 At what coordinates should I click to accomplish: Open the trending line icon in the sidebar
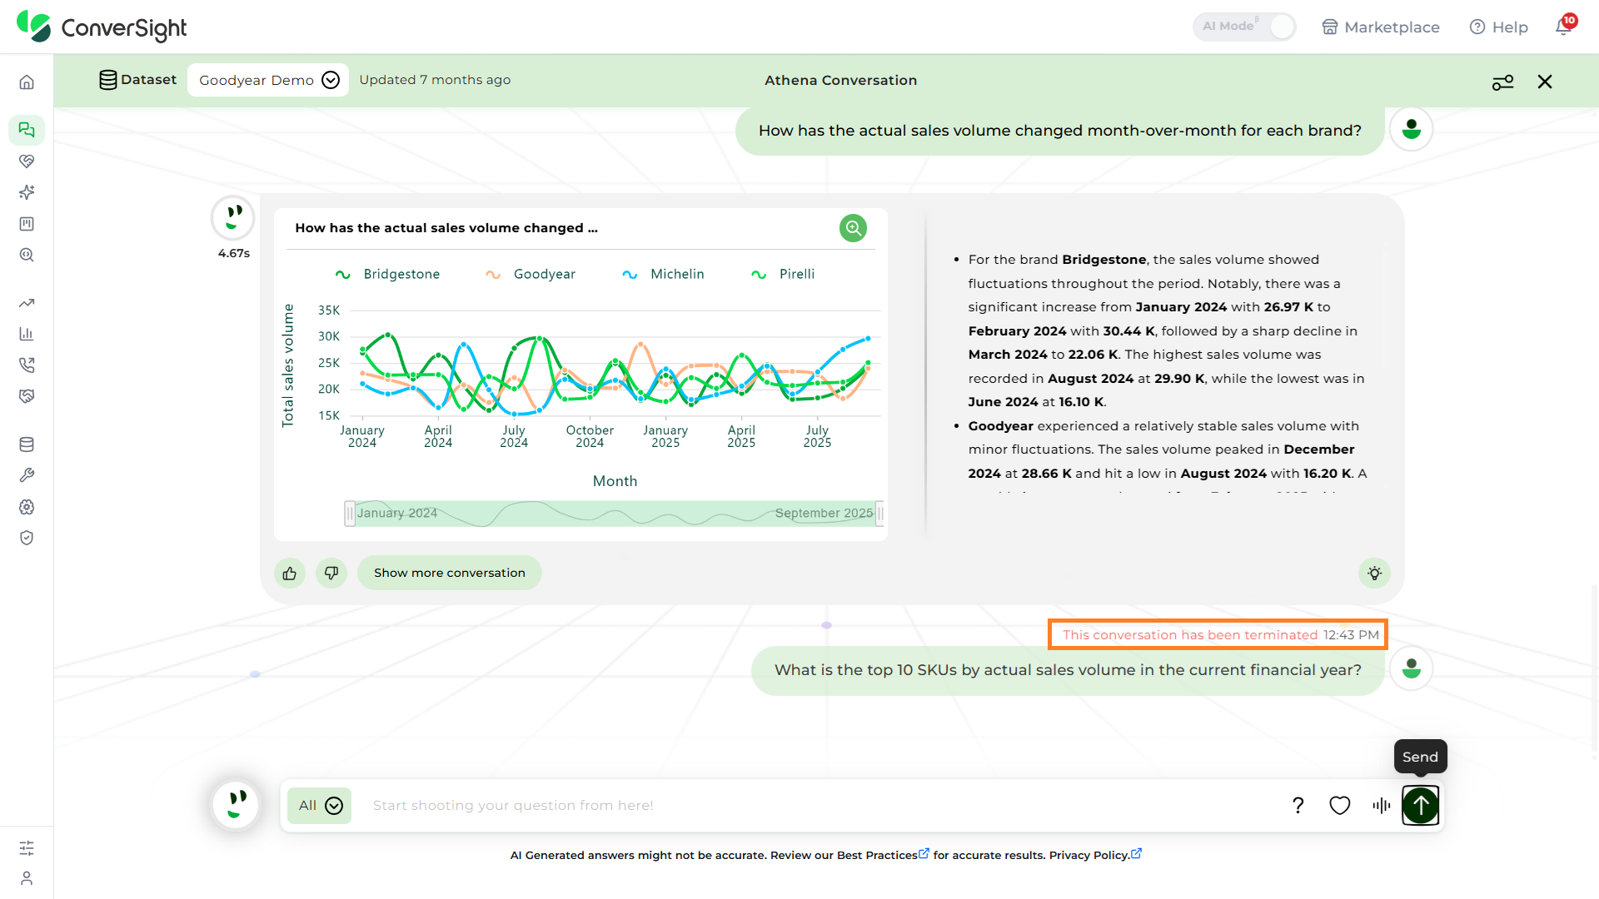pyautogui.click(x=27, y=303)
